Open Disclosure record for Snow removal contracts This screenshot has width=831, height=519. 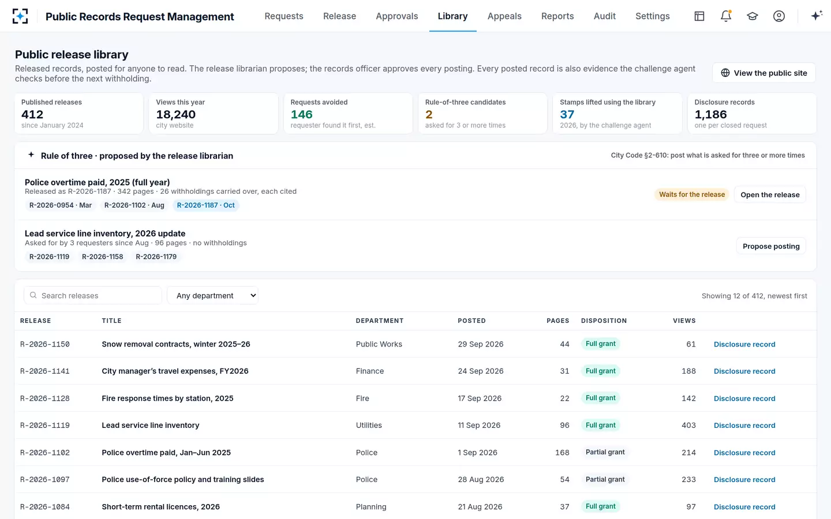tap(744, 344)
